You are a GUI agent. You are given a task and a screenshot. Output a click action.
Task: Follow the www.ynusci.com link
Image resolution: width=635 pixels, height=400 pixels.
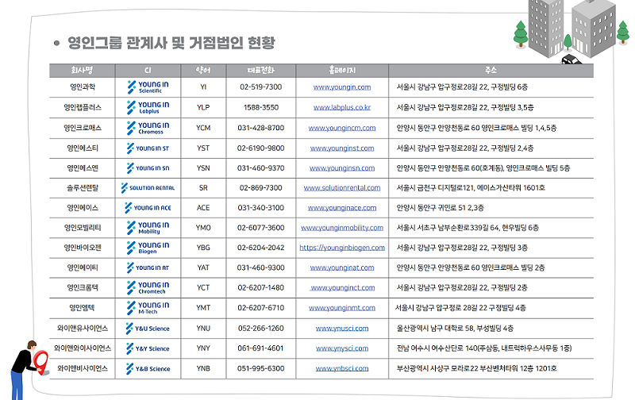(x=342, y=329)
